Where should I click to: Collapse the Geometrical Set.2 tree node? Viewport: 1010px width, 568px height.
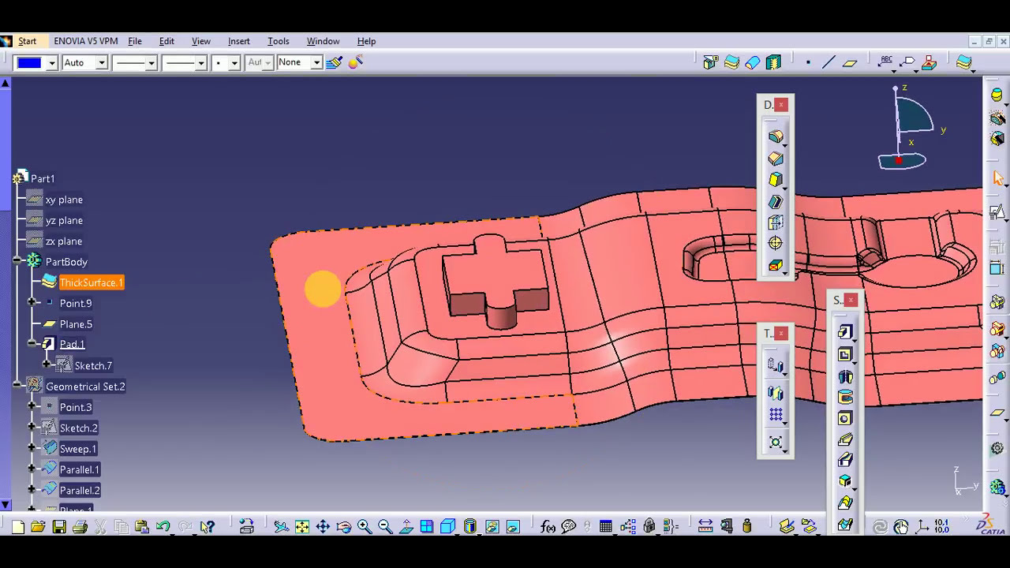pos(17,386)
